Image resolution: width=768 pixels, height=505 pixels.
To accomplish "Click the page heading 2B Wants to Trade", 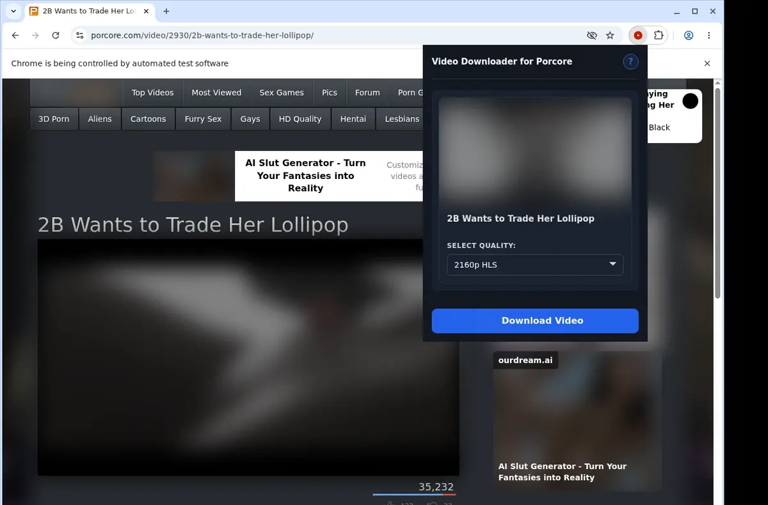I will [x=193, y=224].
